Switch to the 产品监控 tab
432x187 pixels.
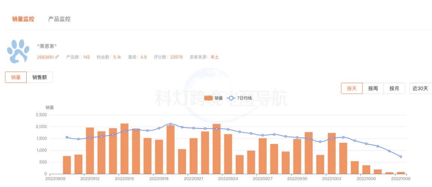(59, 19)
